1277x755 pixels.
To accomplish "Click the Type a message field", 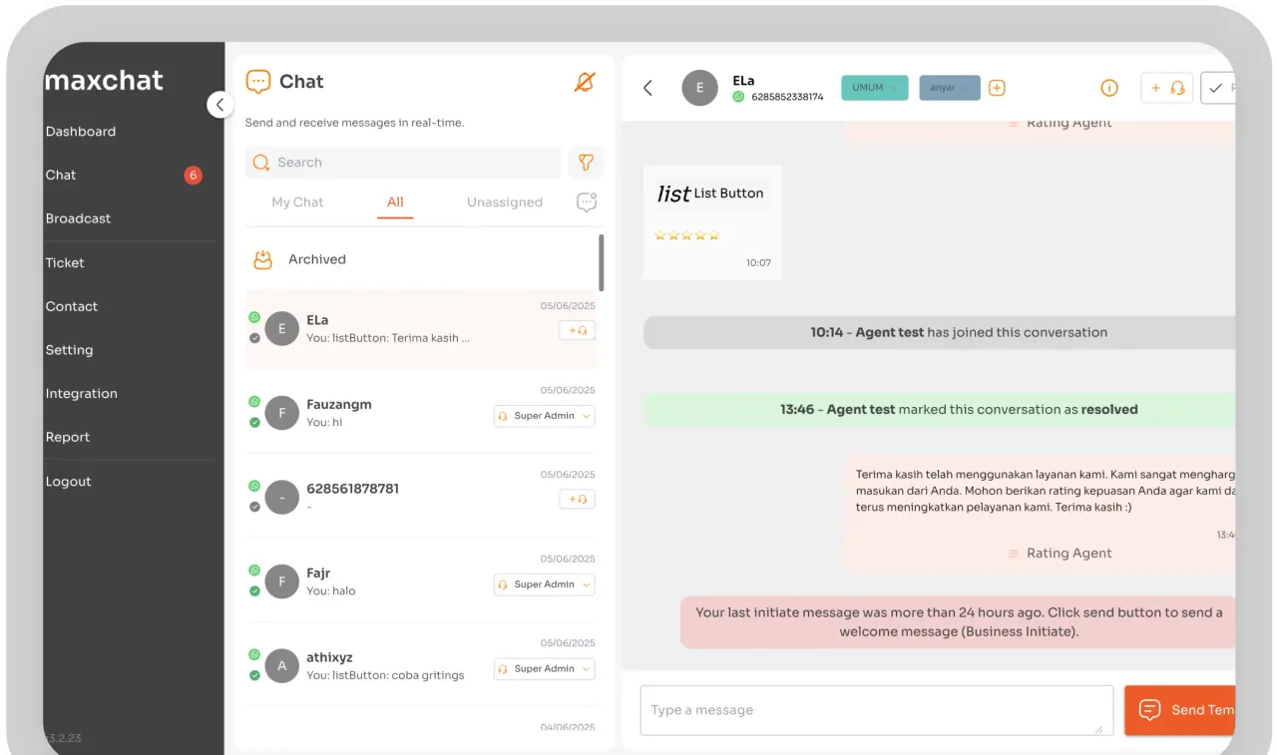I will tap(877, 710).
